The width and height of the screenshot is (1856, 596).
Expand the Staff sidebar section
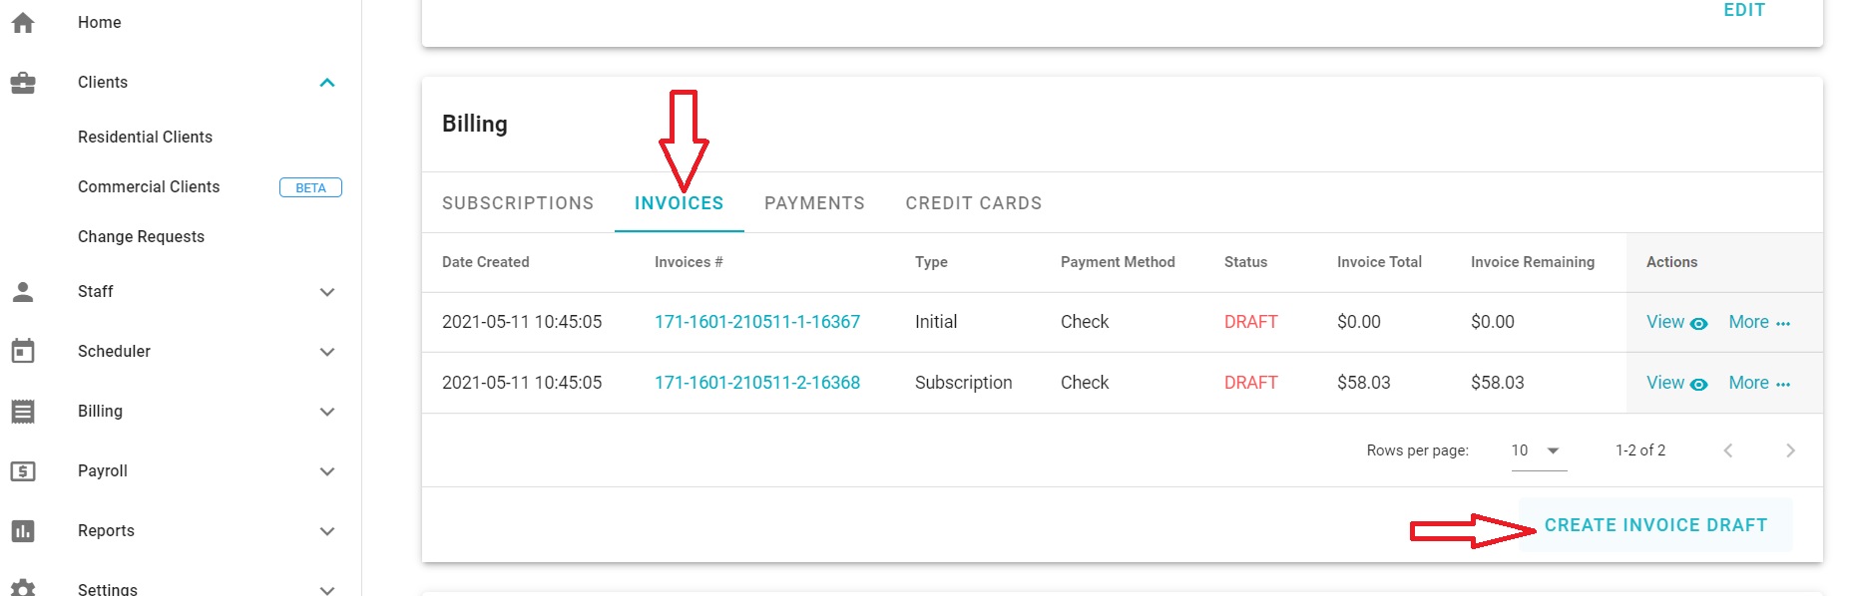326,292
